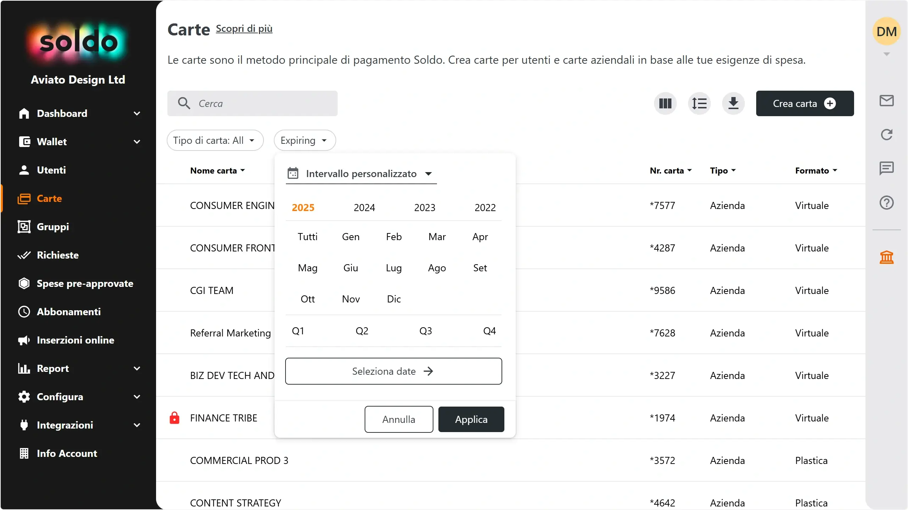Click the calendar icon in date picker
The height and width of the screenshot is (510, 908).
point(293,174)
